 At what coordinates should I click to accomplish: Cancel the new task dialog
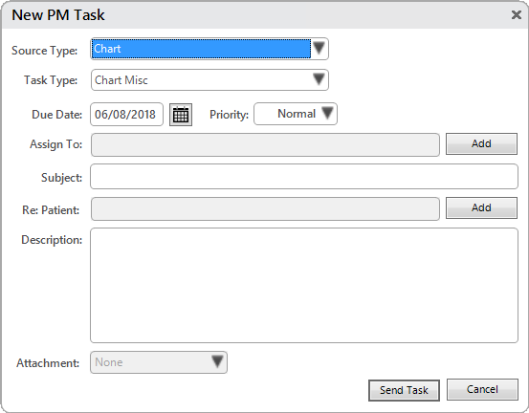pos(482,389)
